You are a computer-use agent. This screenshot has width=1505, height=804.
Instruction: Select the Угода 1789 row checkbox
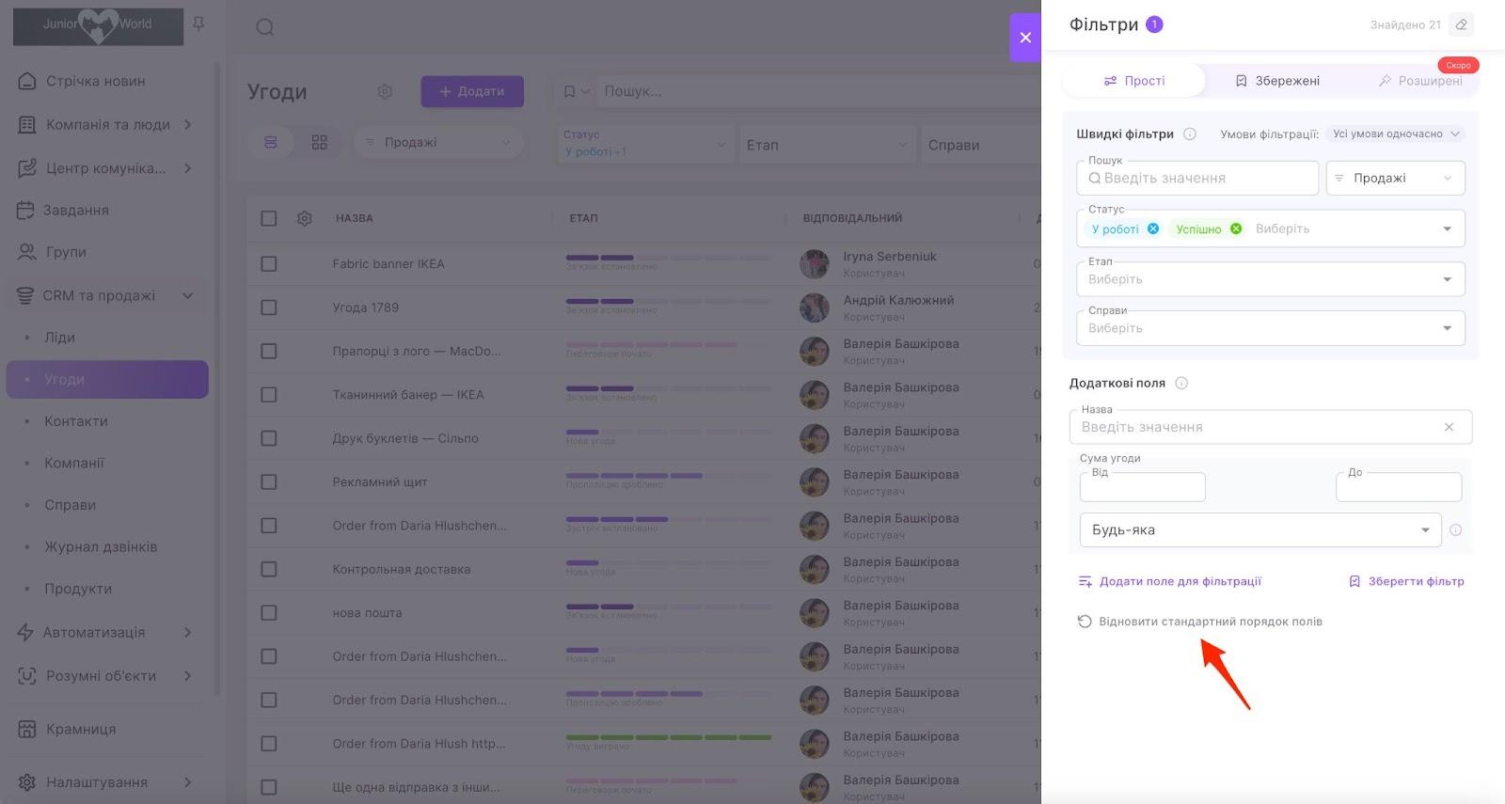pyautogui.click(x=269, y=307)
